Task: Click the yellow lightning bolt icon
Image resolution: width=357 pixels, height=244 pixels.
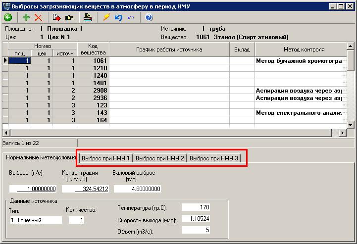Action: (106, 18)
